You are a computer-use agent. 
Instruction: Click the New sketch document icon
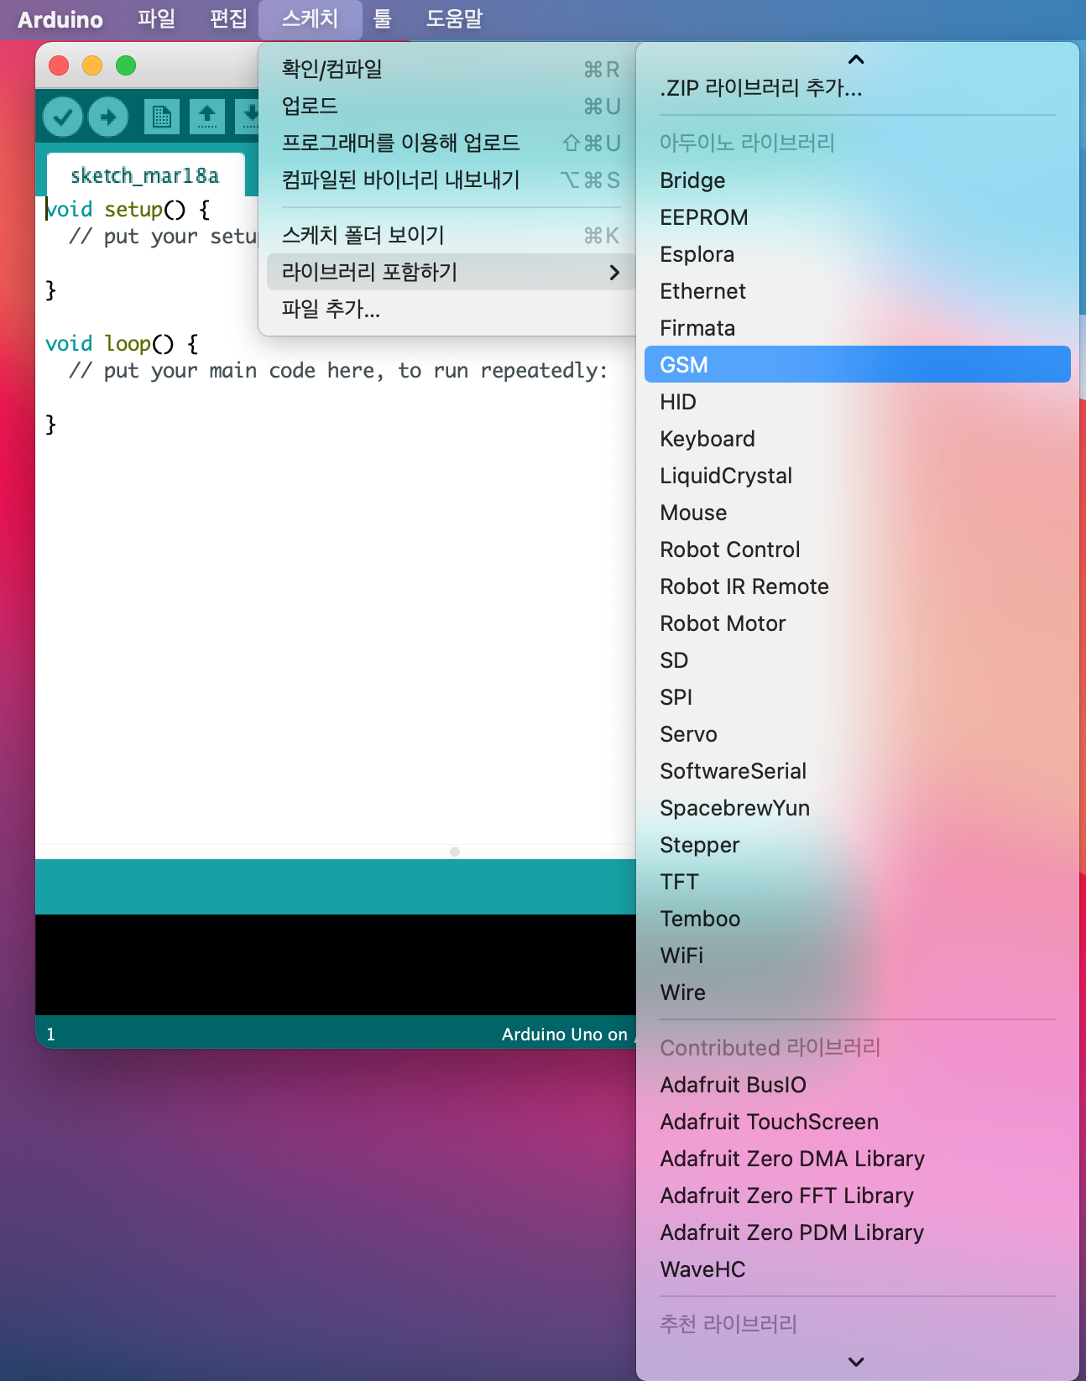162,117
